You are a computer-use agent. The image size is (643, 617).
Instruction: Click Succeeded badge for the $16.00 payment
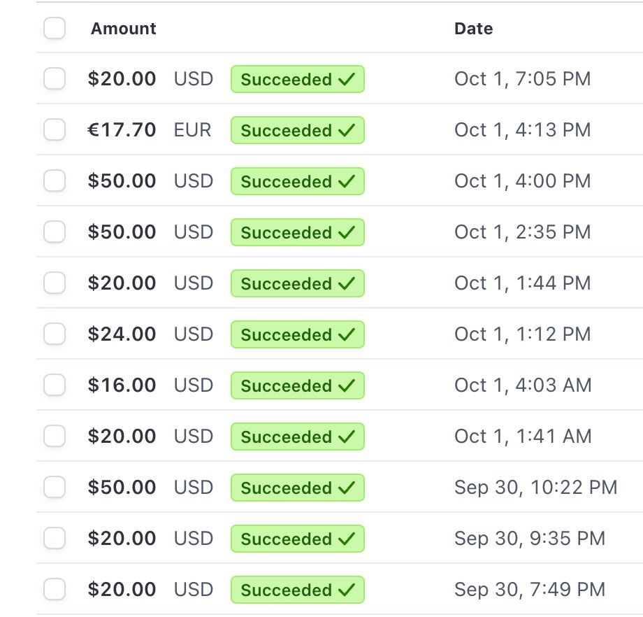click(x=298, y=385)
